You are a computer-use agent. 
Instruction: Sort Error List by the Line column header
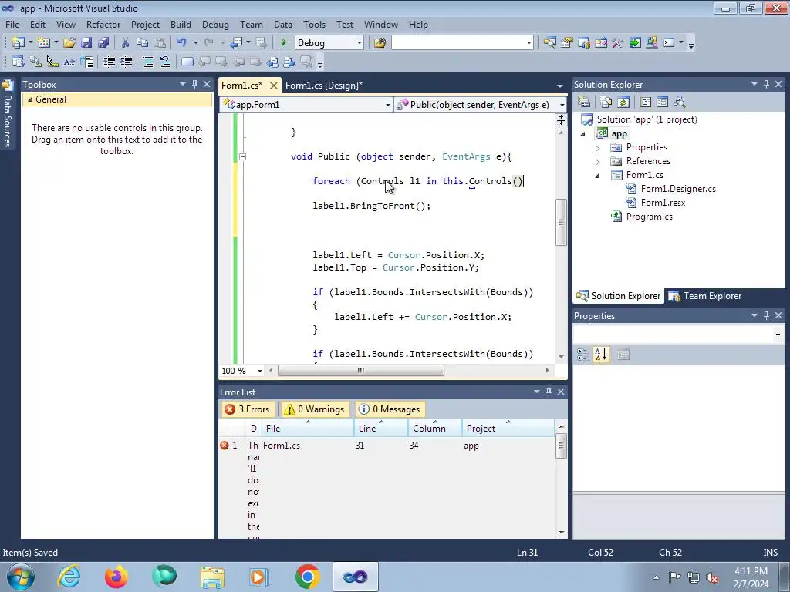380,428
